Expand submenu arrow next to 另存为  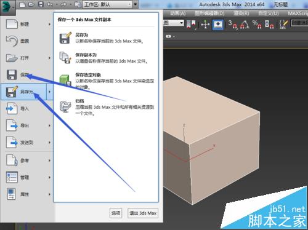coord(49,92)
